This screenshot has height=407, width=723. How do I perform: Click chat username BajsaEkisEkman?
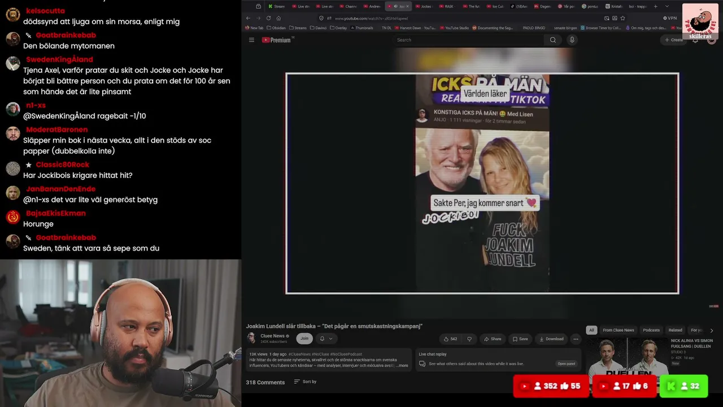[55, 213]
